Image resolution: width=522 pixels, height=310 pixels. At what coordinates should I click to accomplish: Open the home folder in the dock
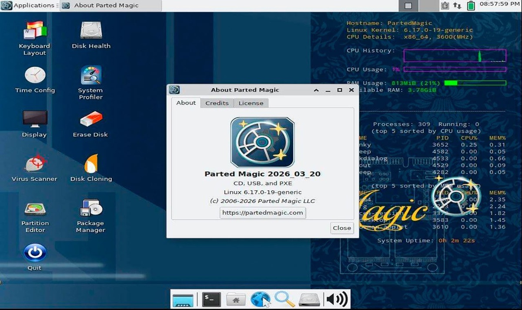click(x=236, y=299)
